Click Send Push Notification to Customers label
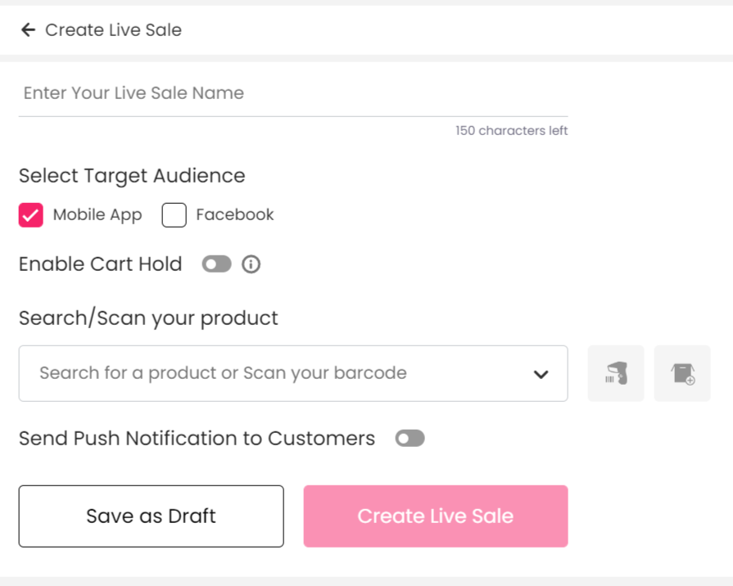733x586 pixels. [197, 439]
